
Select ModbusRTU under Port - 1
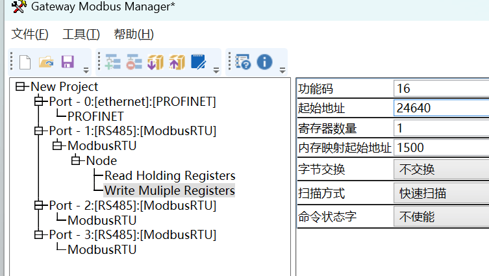pyautogui.click(x=102, y=145)
